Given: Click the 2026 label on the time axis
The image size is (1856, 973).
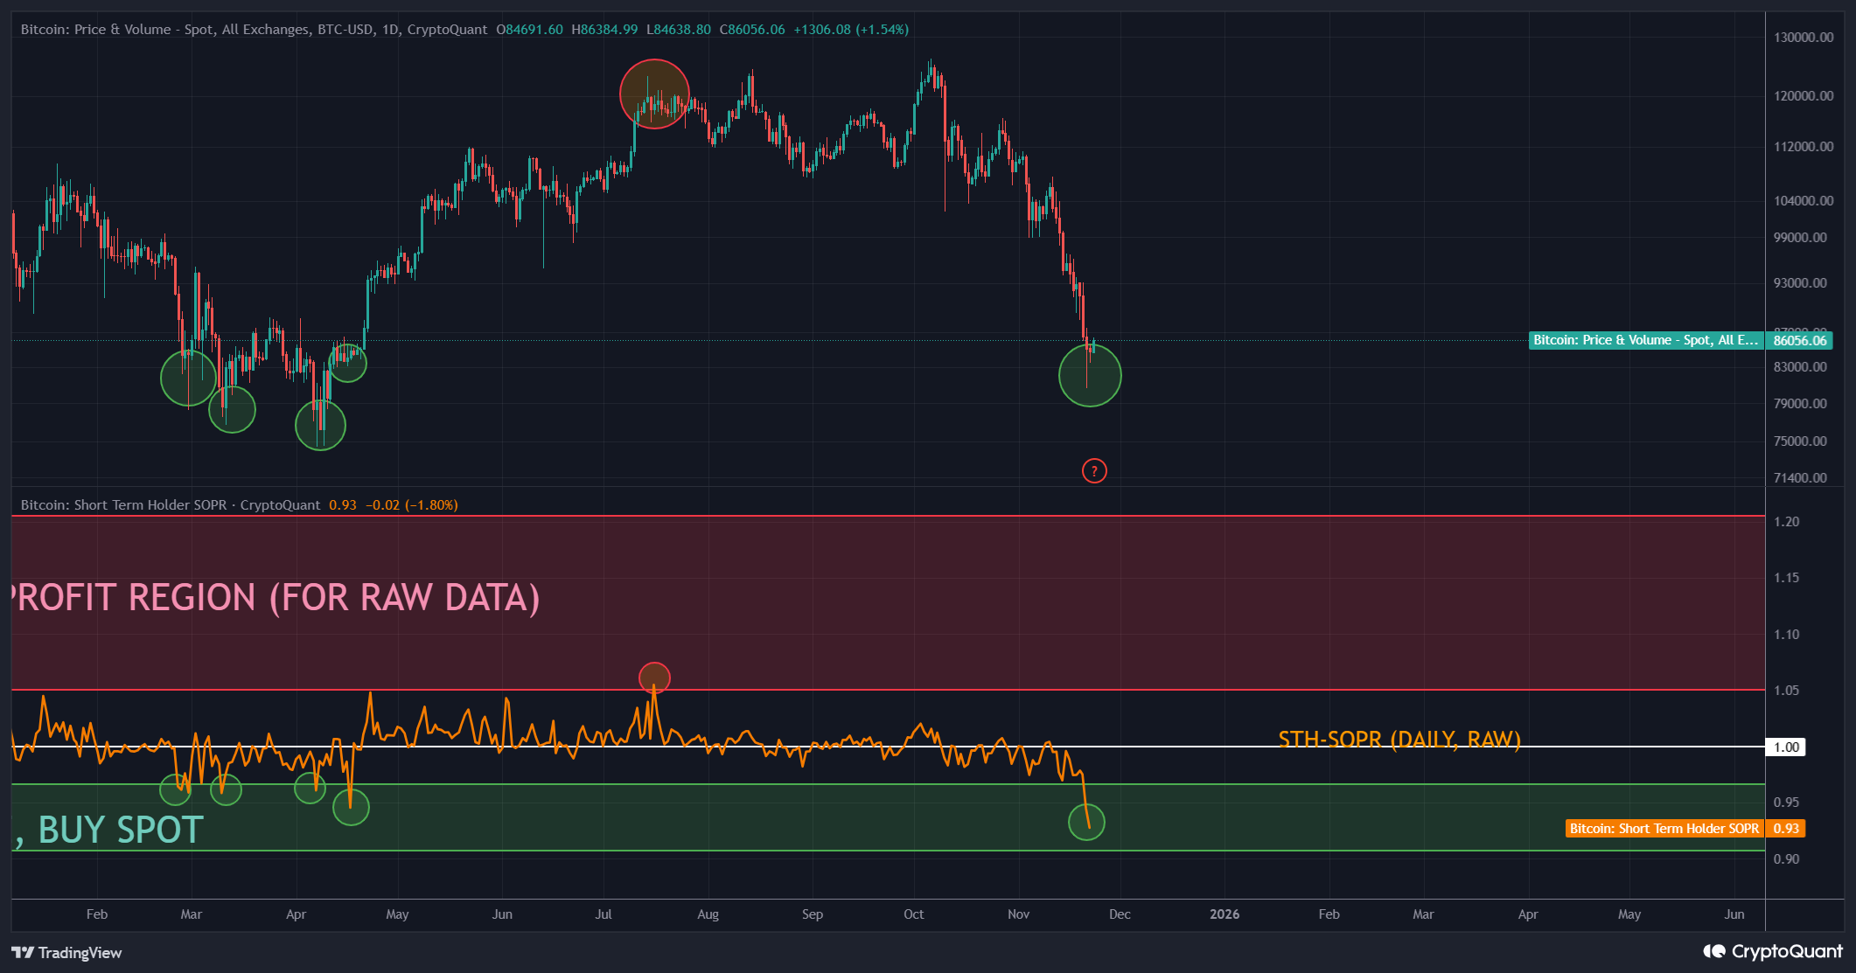Looking at the screenshot, I should (1225, 914).
